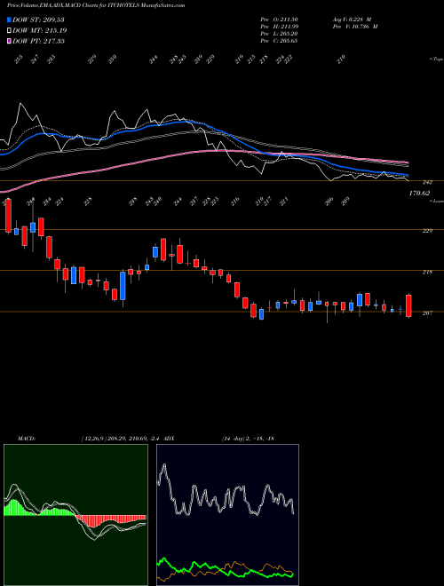Select the 'DOW ST: 209.33' legend text

[38, 20]
